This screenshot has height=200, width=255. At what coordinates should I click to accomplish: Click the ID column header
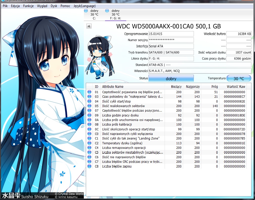[x=97, y=87]
